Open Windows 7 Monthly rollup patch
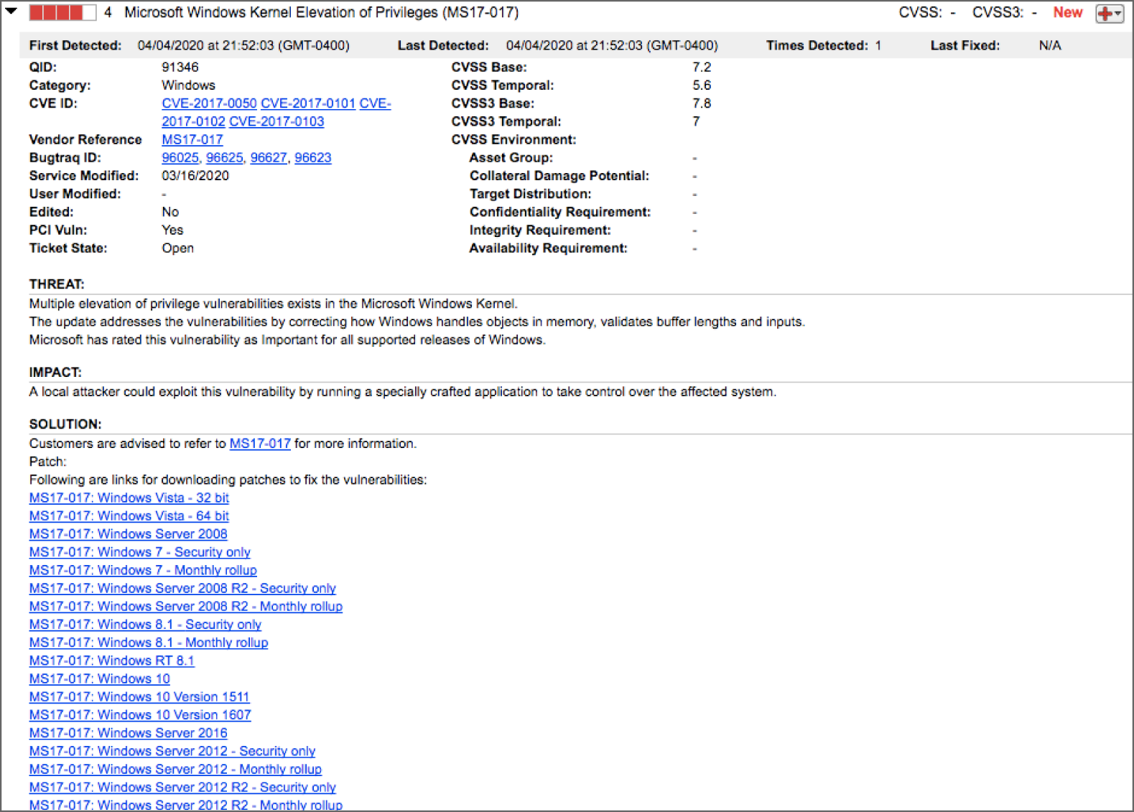 click(x=143, y=570)
